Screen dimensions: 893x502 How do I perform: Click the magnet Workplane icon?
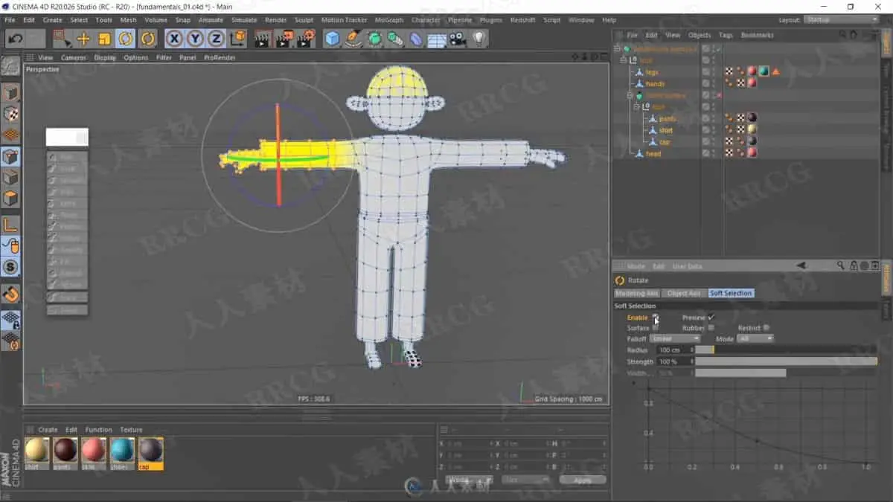(x=10, y=294)
